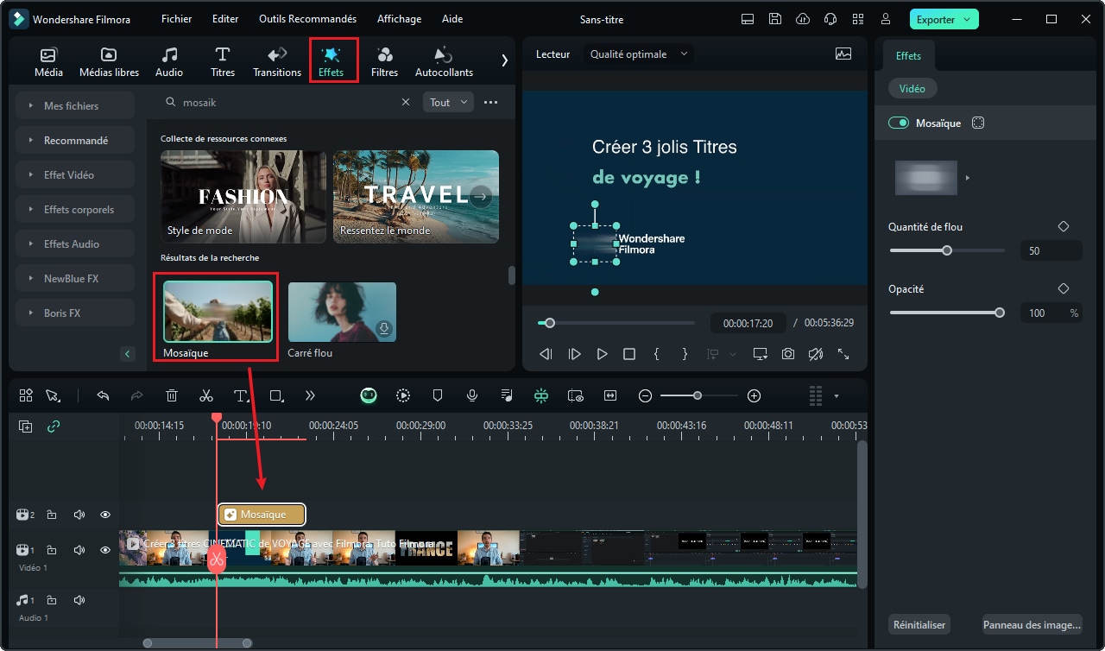Viewport: 1105px width, 651px height.
Task: Zoom in timeline with plus icon
Action: click(x=754, y=395)
